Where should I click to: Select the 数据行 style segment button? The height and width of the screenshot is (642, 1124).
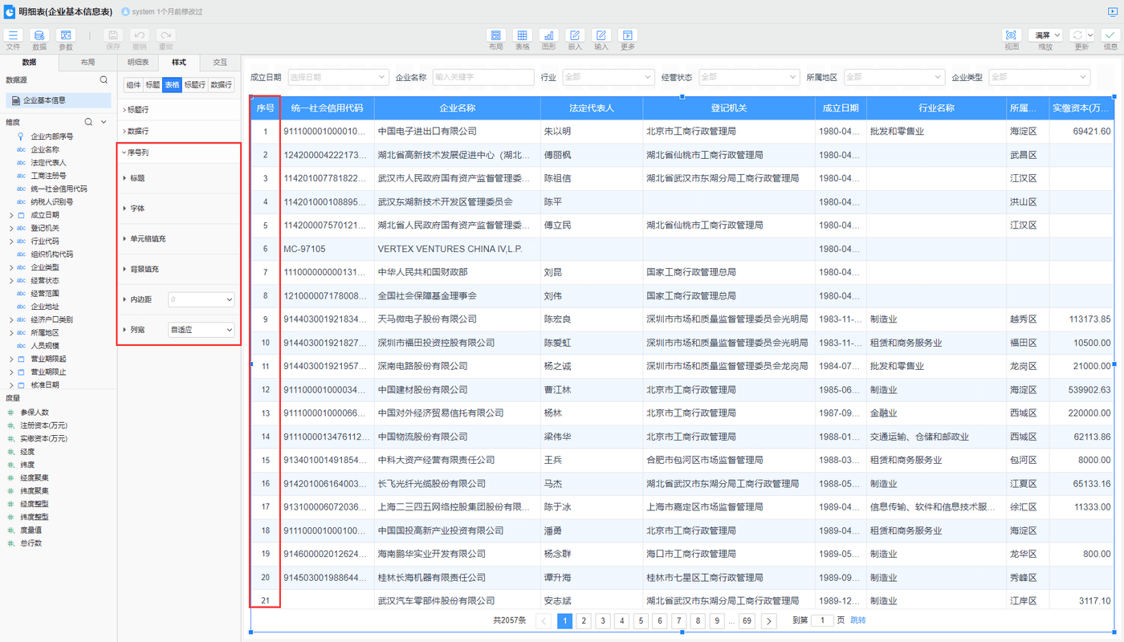click(x=221, y=85)
